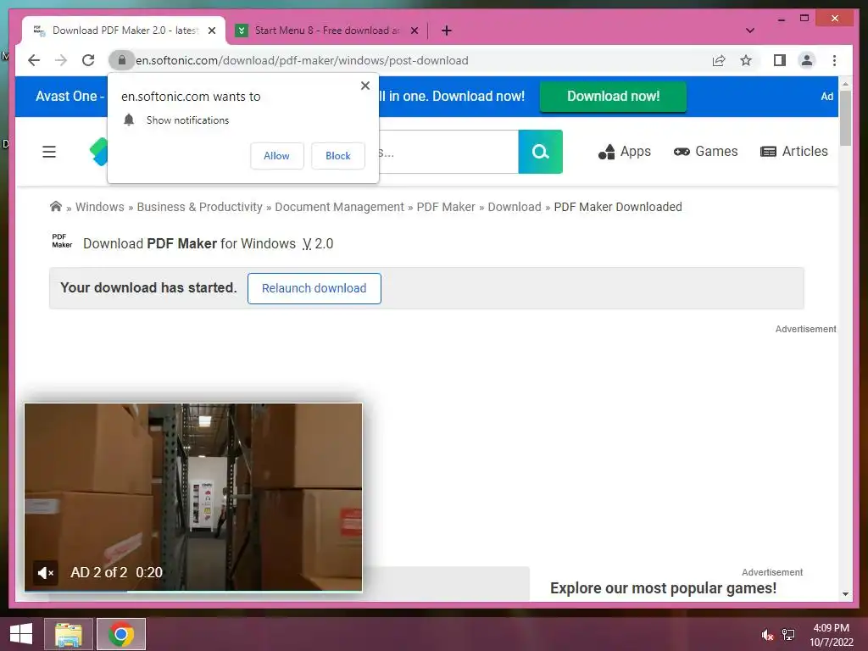Open the Games section
Viewport: 868px width, 651px height.
[705, 152]
